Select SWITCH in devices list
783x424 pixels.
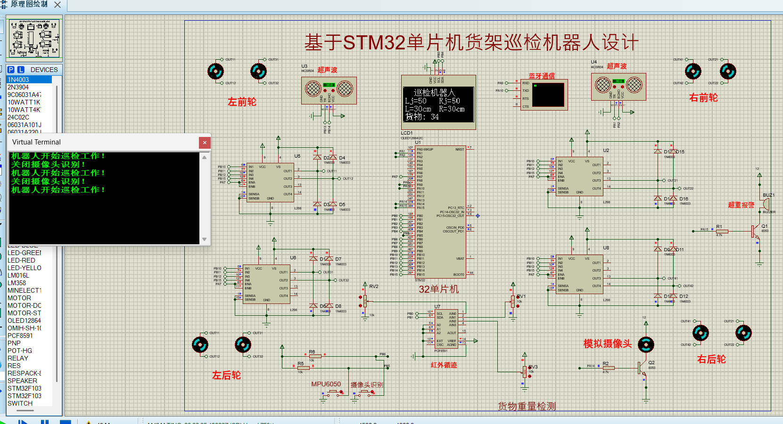tap(29, 403)
